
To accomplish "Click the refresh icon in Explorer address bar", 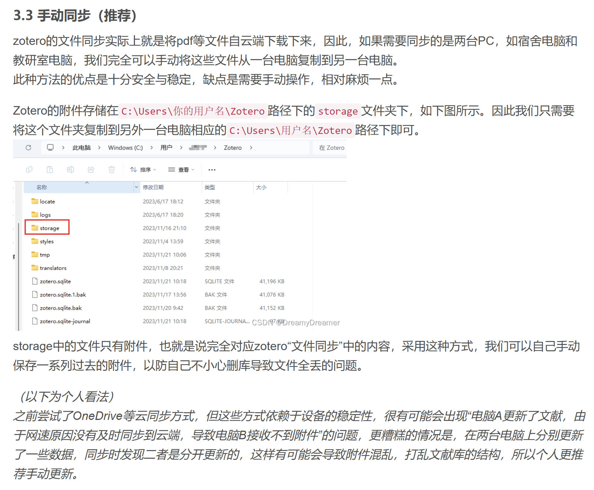I will [x=29, y=148].
